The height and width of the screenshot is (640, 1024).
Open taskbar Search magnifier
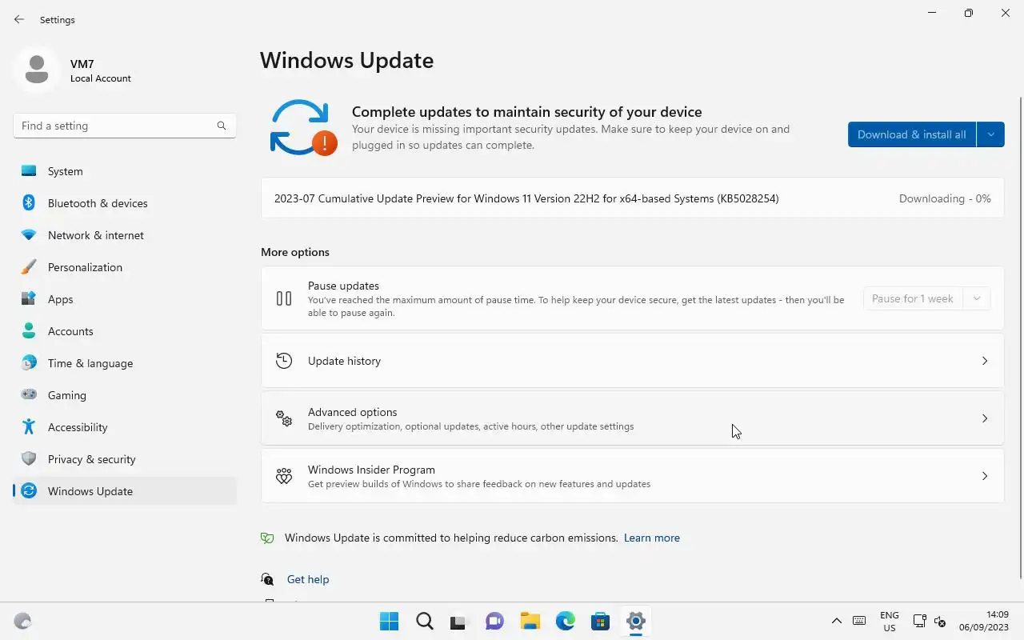[x=425, y=621]
